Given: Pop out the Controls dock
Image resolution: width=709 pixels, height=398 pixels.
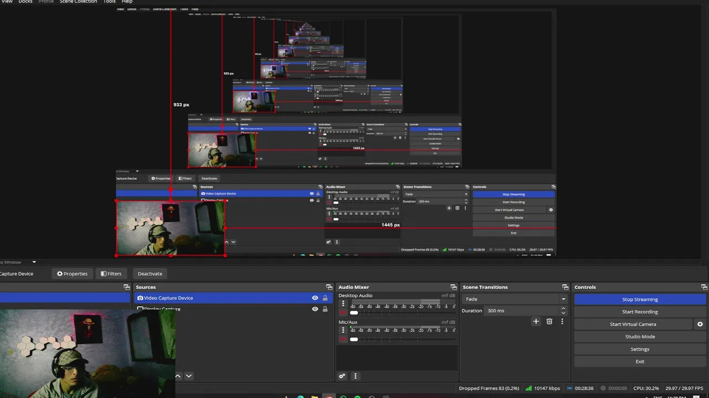Looking at the screenshot, I should (x=705, y=287).
